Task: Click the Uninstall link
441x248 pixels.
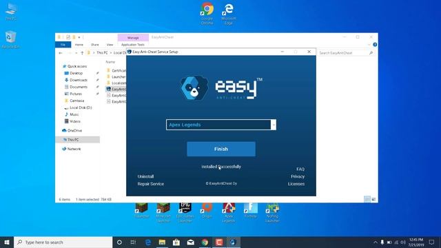Action: (145, 176)
